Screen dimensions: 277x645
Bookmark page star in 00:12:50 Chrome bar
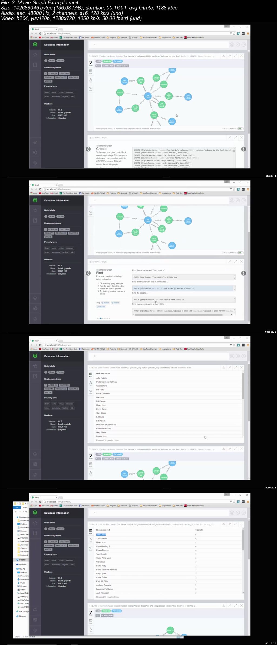[234, 502]
